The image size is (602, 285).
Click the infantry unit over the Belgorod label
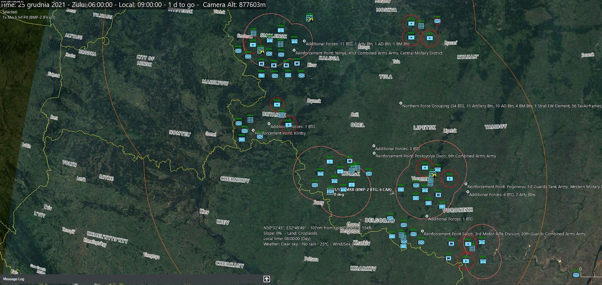click(390, 218)
